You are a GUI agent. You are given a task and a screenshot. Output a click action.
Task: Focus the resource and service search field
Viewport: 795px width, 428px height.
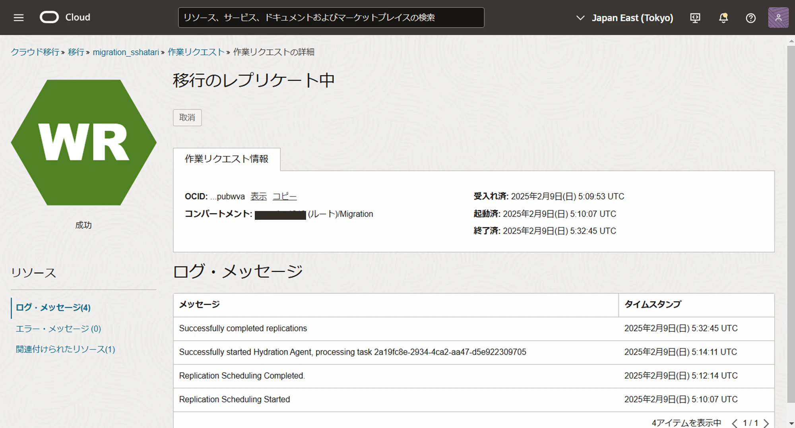[x=331, y=17]
